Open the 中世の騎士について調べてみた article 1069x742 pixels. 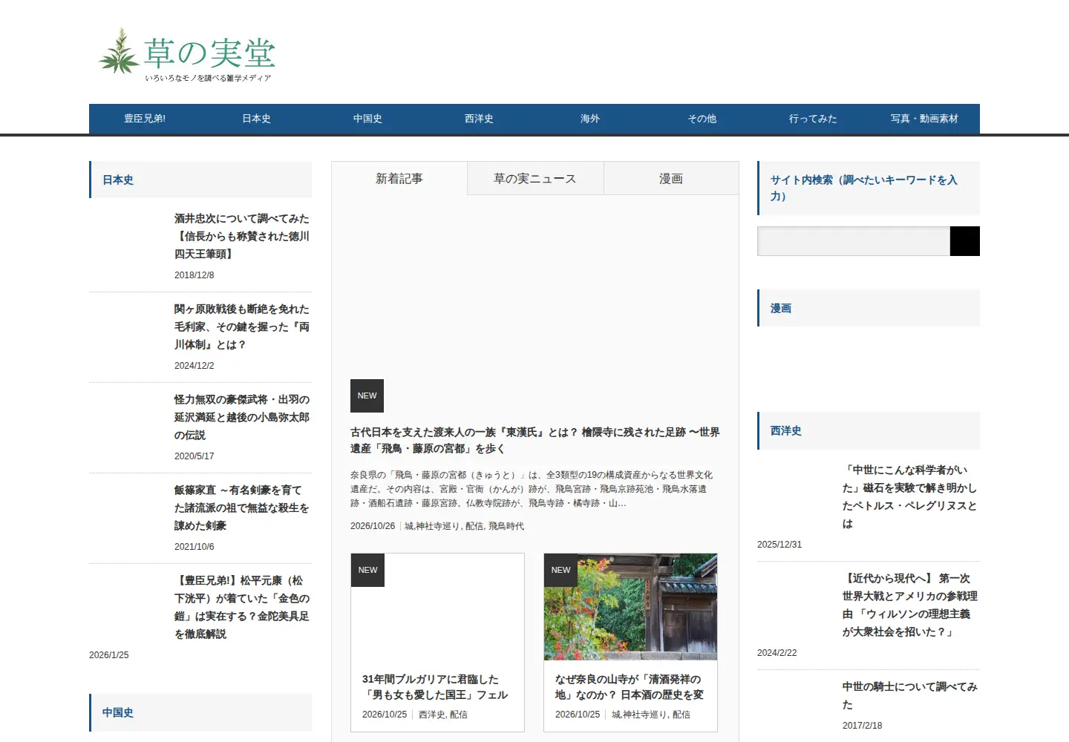(x=910, y=695)
